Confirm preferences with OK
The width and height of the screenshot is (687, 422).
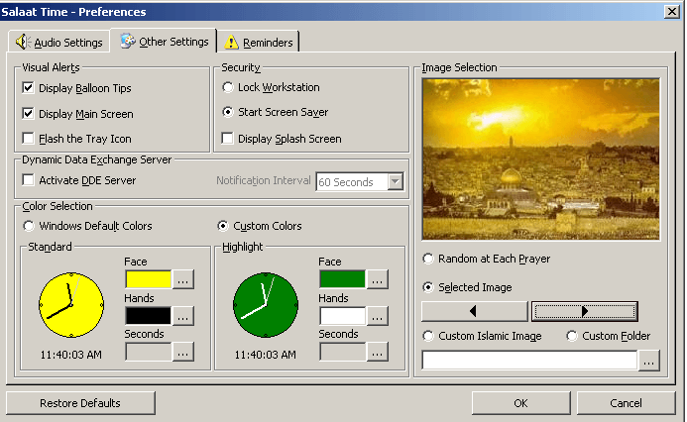(x=520, y=403)
